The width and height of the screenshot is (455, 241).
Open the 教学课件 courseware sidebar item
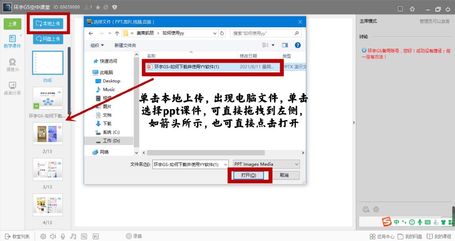coord(12,41)
